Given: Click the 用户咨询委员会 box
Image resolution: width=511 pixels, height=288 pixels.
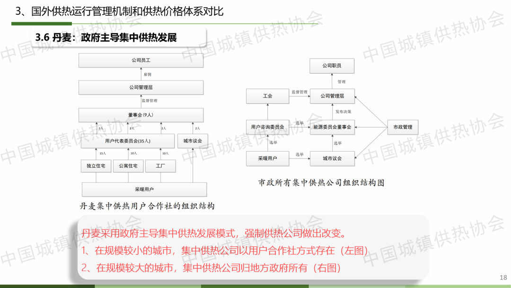Looking at the screenshot, I should pos(267,127).
